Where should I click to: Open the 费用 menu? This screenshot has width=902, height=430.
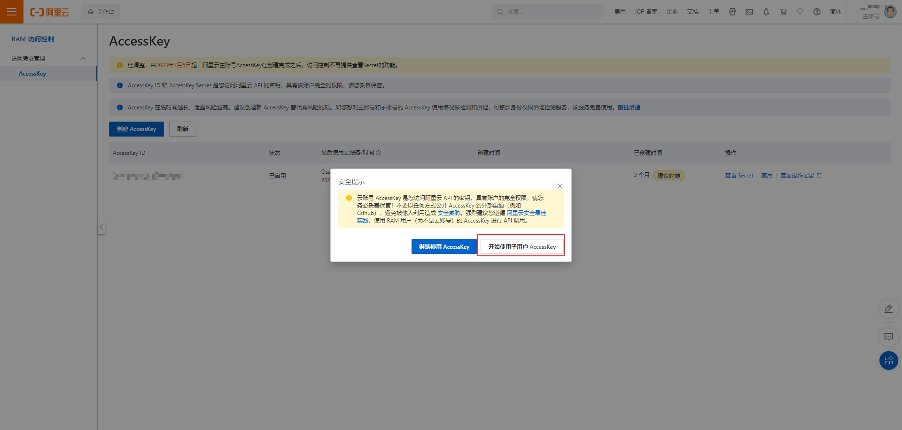click(620, 12)
